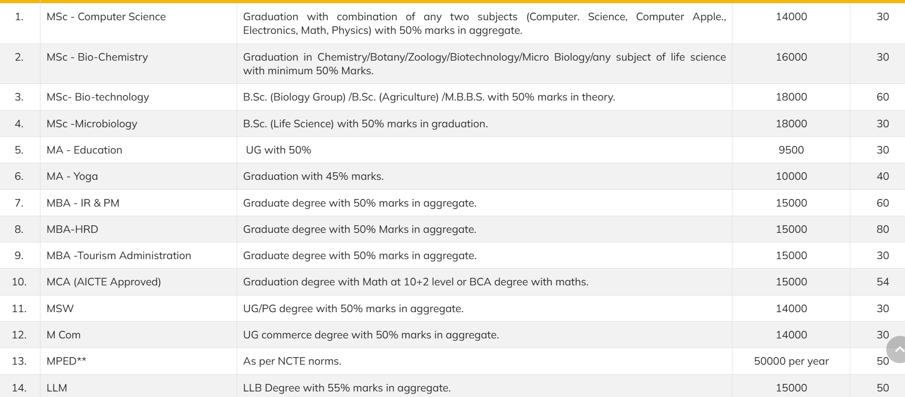Click the As per NCTE norms text
Image resolution: width=905 pixels, height=397 pixels.
click(292, 361)
